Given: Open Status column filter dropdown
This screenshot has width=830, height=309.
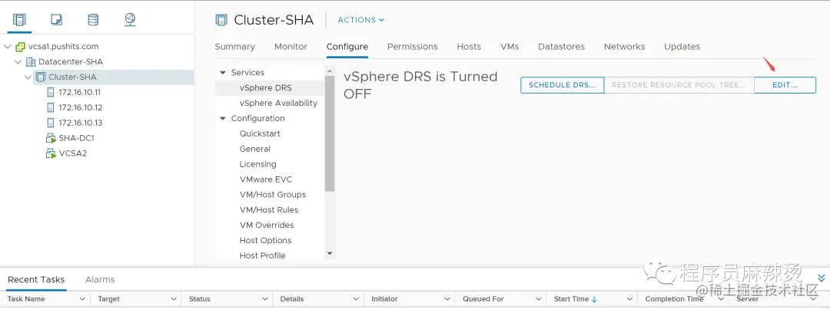Looking at the screenshot, I should 264,299.
